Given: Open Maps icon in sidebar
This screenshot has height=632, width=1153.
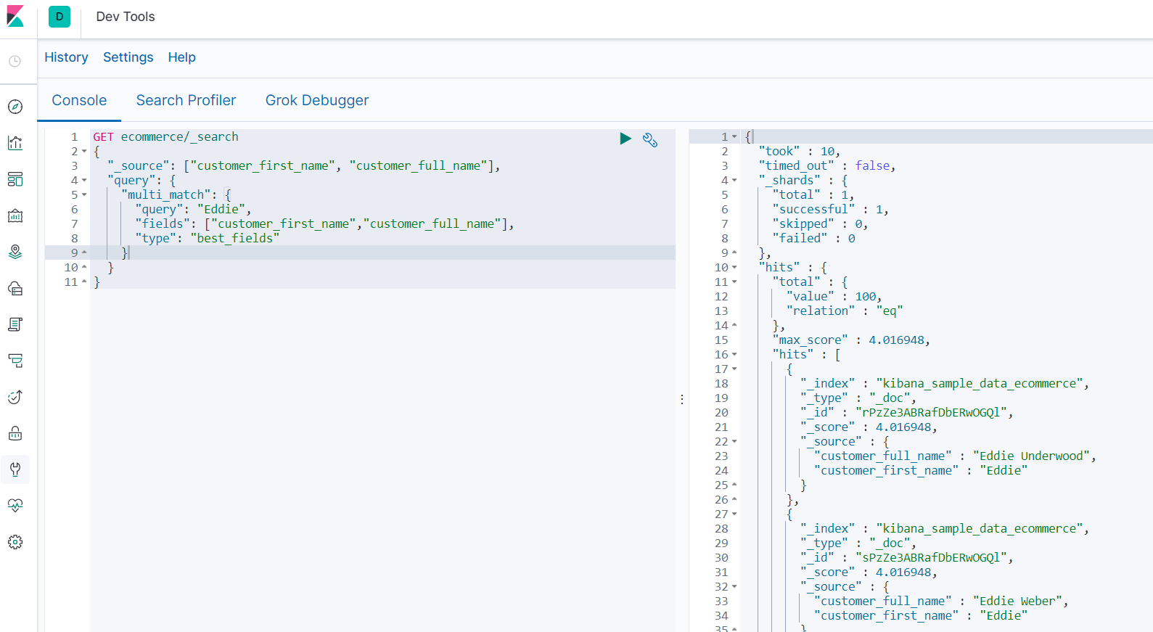Looking at the screenshot, I should point(15,252).
